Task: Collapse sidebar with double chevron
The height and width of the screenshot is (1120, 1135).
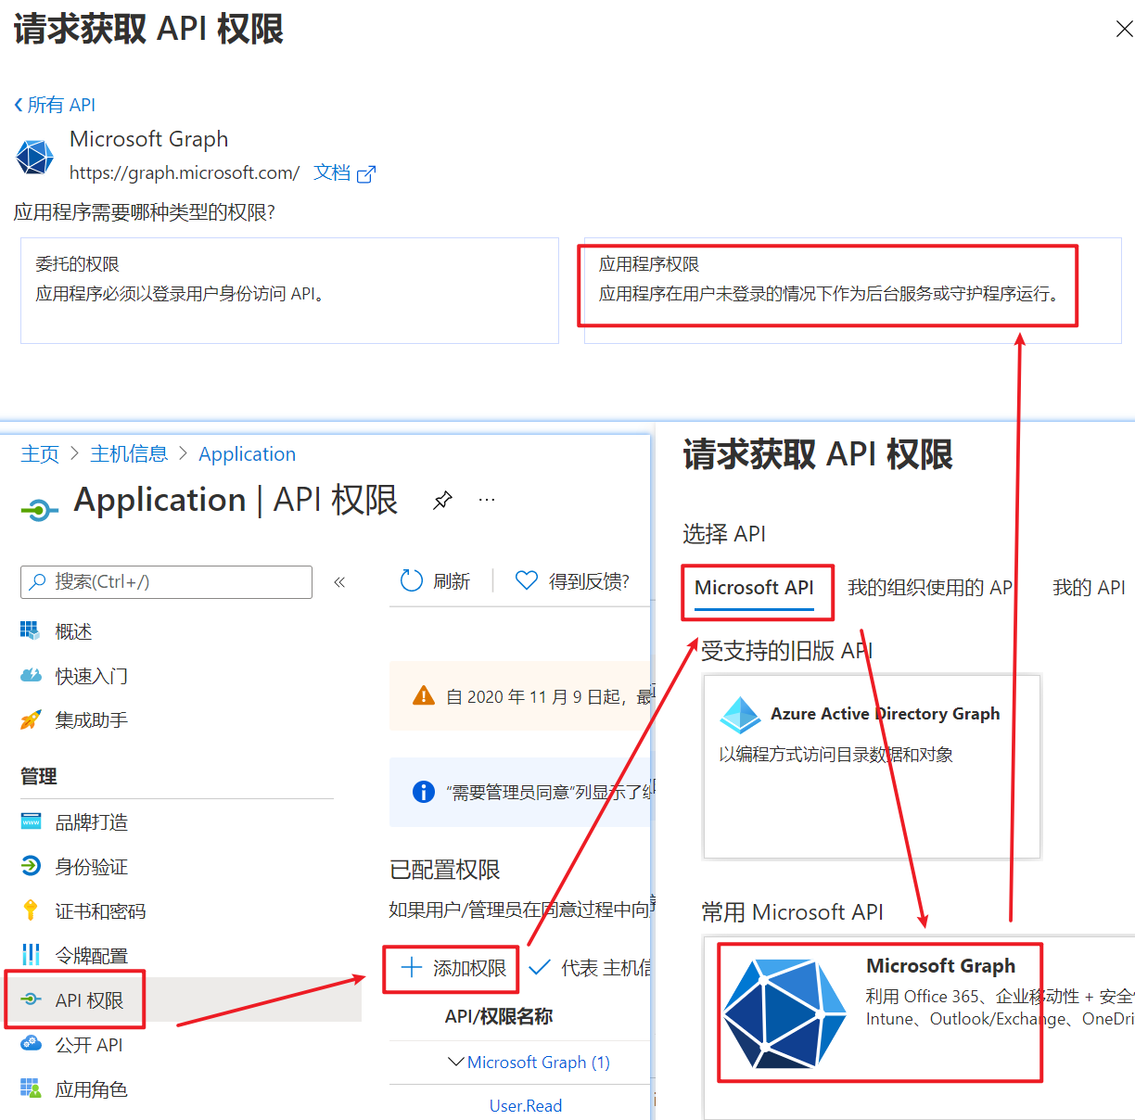Action: click(x=339, y=582)
